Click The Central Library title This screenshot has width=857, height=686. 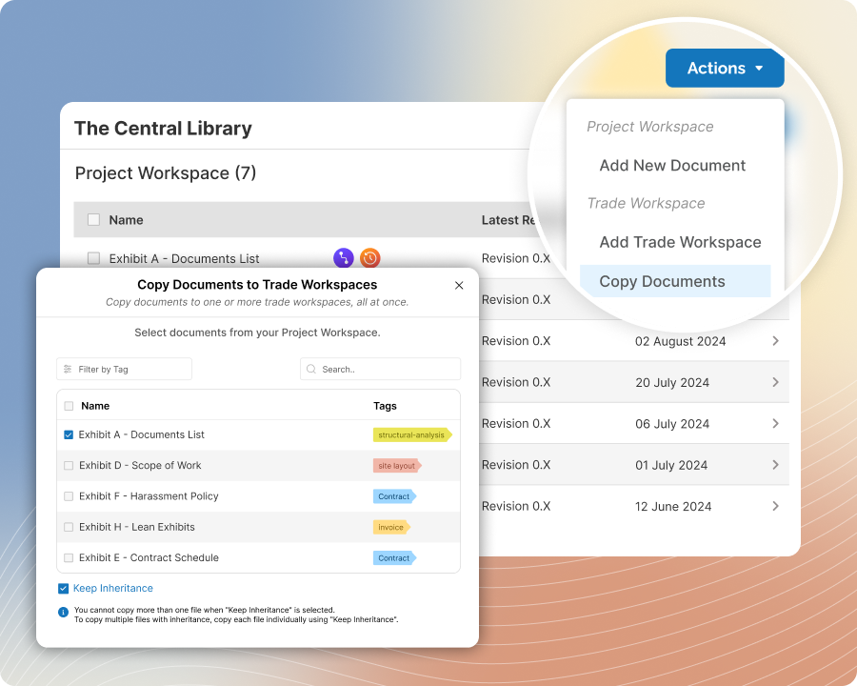[x=163, y=128]
